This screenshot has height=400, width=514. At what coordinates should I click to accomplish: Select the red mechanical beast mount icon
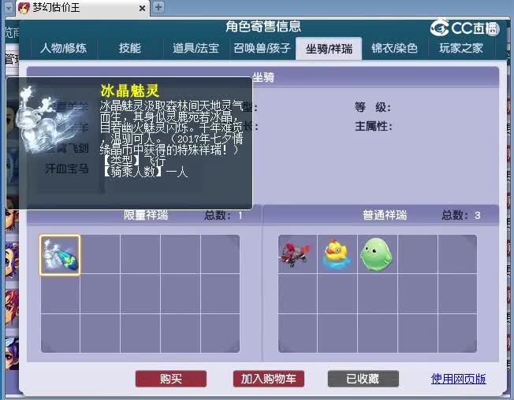296,254
